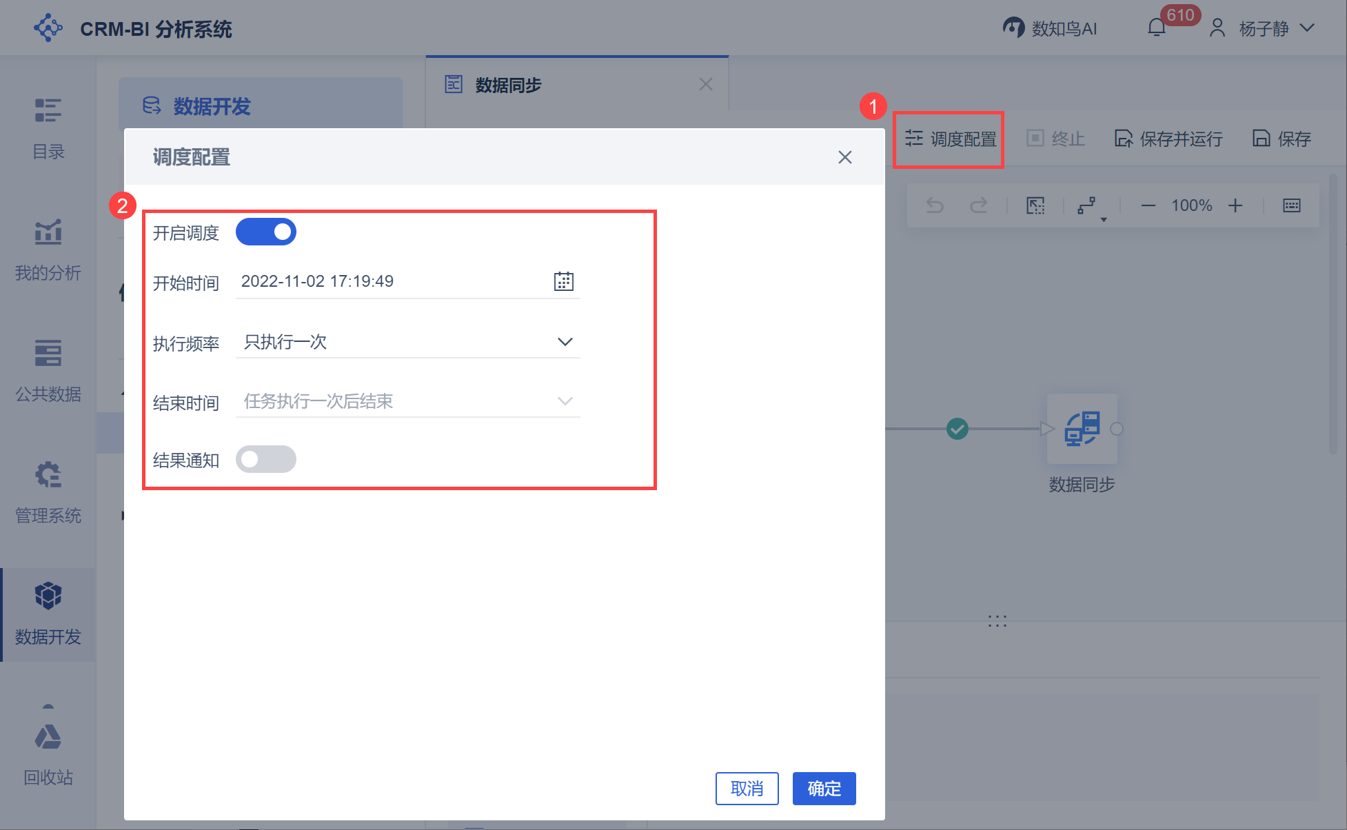The width and height of the screenshot is (1347, 830).
Task: Enable the 结果通知 switch
Action: (x=266, y=459)
